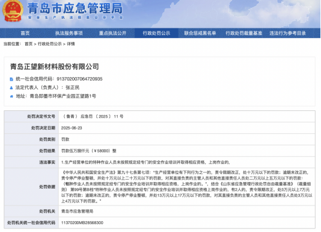Click the penalty type value 罚款

point(66,139)
